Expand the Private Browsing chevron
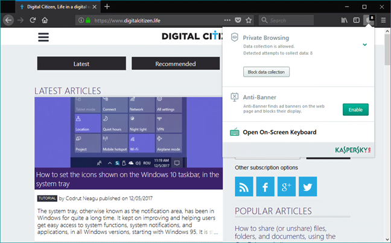 coord(364,45)
